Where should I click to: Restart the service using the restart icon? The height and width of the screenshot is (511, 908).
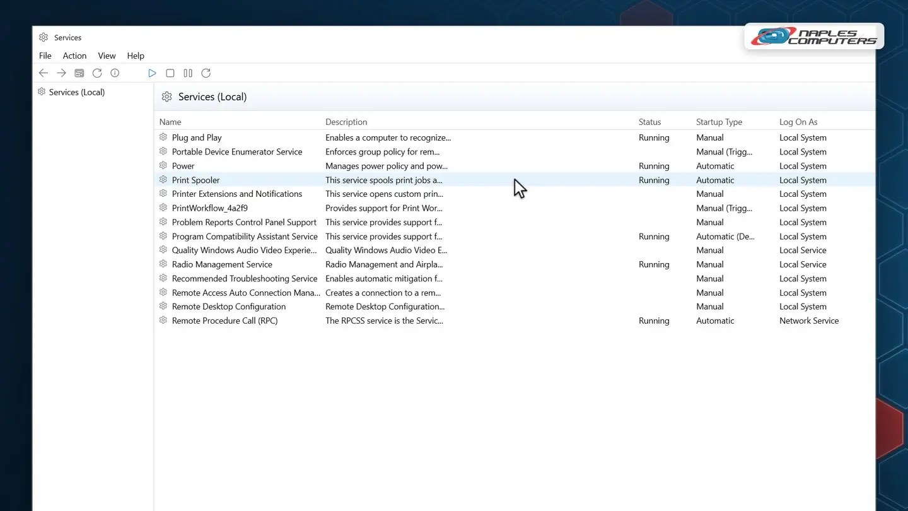pos(206,73)
